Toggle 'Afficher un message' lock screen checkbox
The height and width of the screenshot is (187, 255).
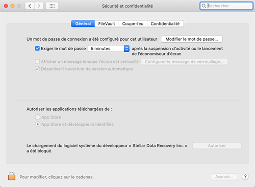37,61
